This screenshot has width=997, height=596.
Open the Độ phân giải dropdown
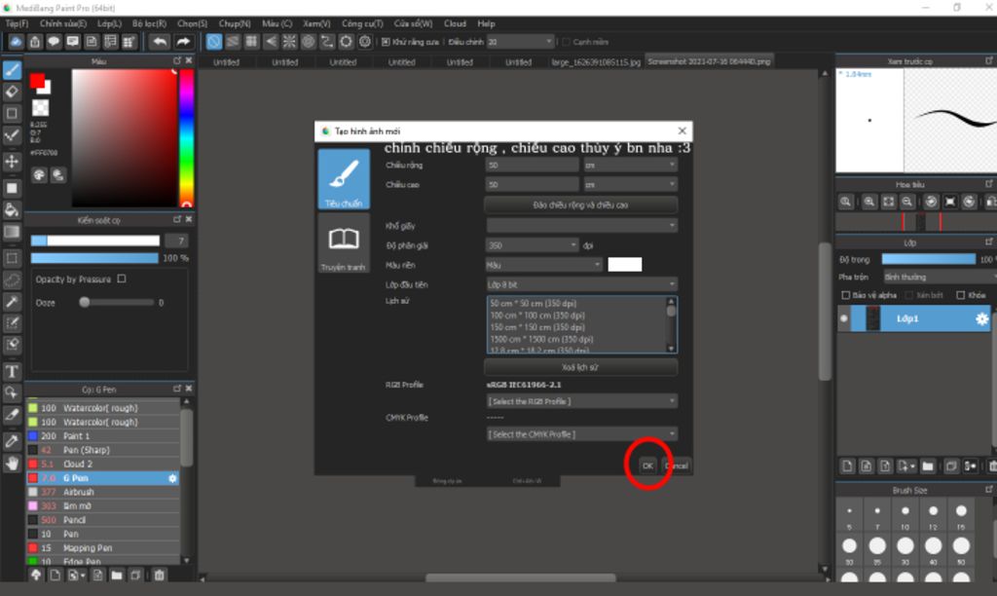coord(533,244)
